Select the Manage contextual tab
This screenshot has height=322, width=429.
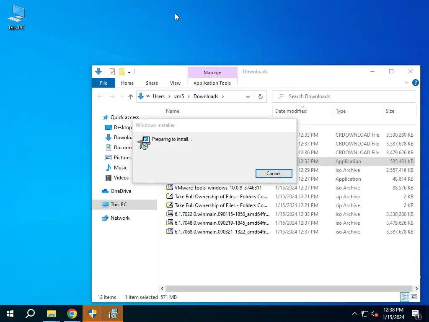pyautogui.click(x=212, y=73)
